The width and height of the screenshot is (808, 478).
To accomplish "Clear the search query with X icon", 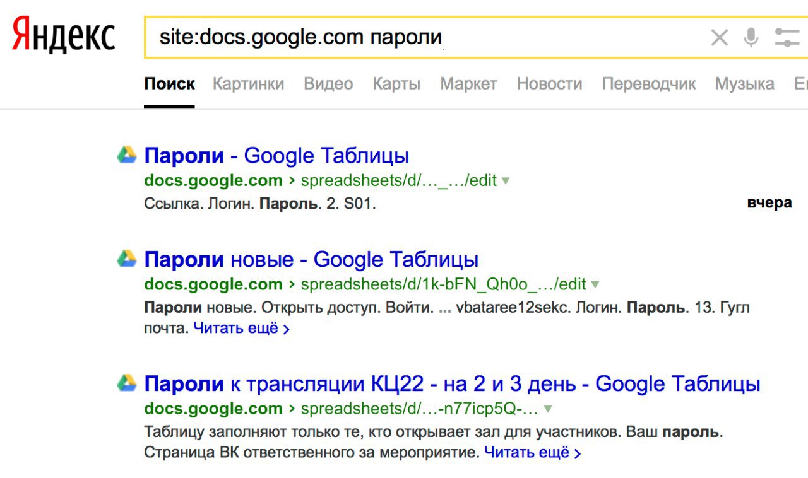I will (719, 38).
